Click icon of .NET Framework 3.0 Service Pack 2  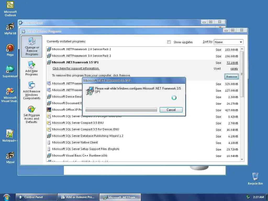pyautogui.click(x=49, y=56)
